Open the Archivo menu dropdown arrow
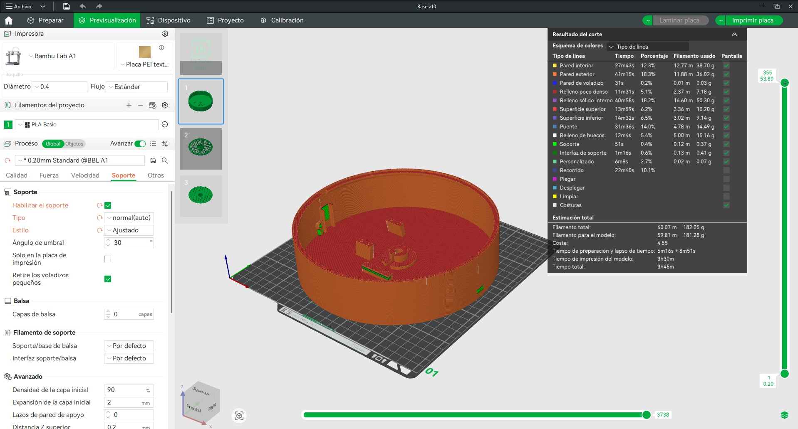 point(43,7)
